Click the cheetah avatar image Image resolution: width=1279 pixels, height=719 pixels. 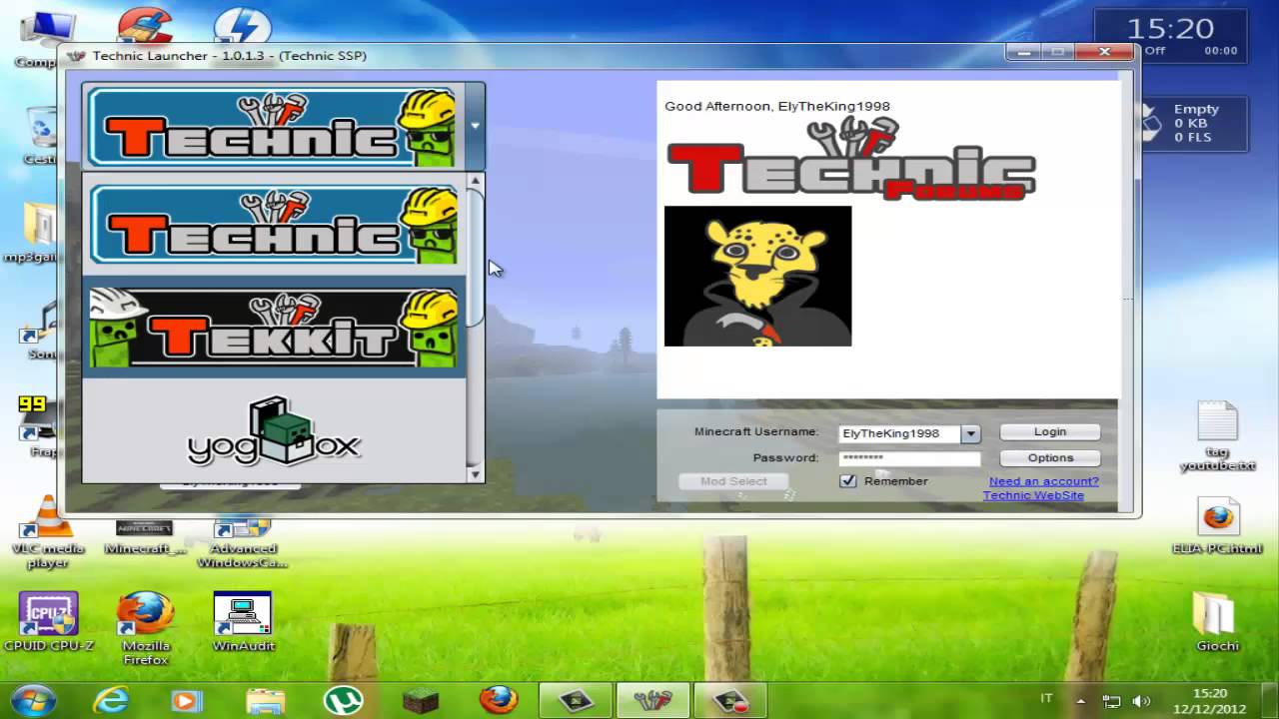click(x=757, y=276)
